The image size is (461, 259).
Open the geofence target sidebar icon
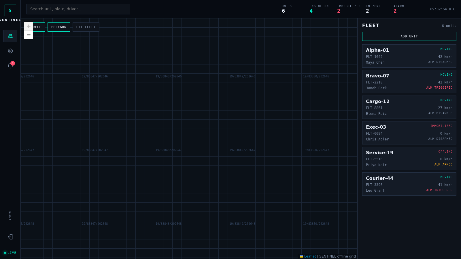[x=10, y=51]
